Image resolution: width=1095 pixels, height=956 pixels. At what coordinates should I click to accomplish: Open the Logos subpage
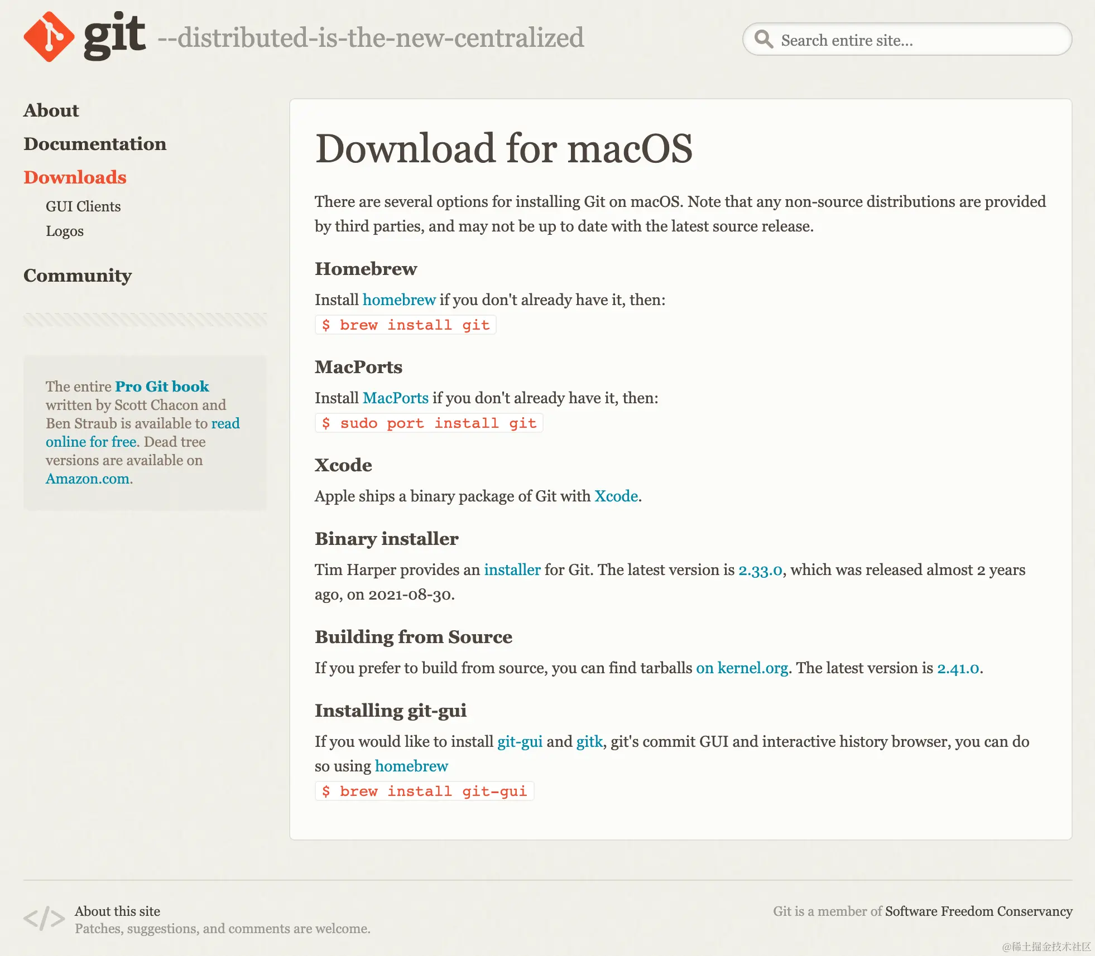[x=65, y=231]
